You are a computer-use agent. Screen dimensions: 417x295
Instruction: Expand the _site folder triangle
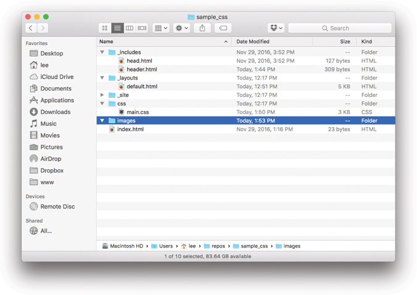coord(102,95)
